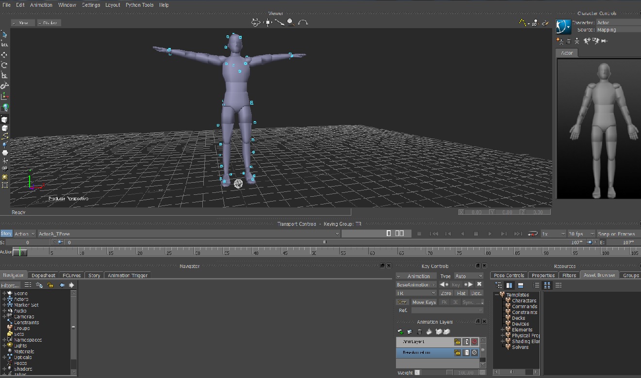Open the Animation menu
The width and height of the screenshot is (641, 378).
pos(41,4)
